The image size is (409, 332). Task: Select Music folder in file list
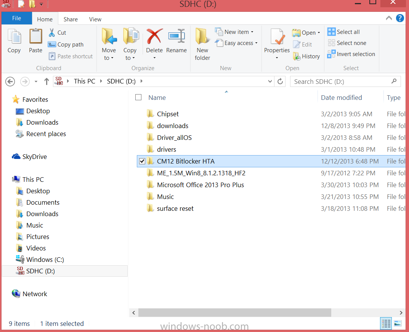tap(165, 197)
